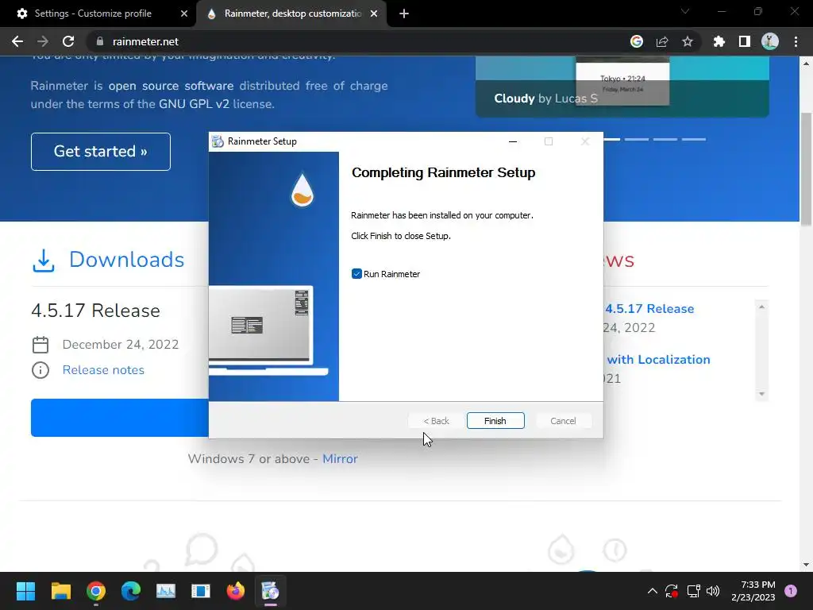
Task: Click the Downloads heading
Action: (126, 260)
